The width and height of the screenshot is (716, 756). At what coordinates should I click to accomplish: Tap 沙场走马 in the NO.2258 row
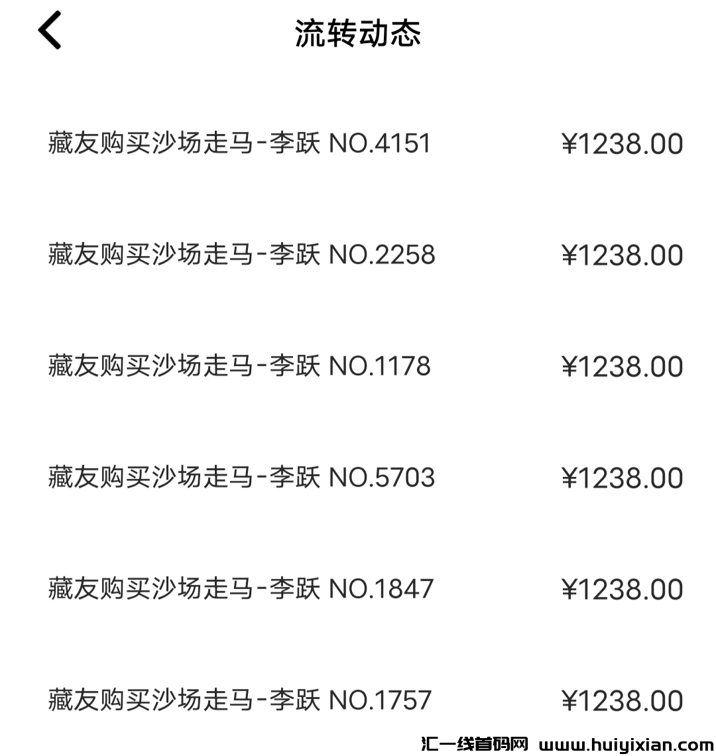(x=202, y=255)
